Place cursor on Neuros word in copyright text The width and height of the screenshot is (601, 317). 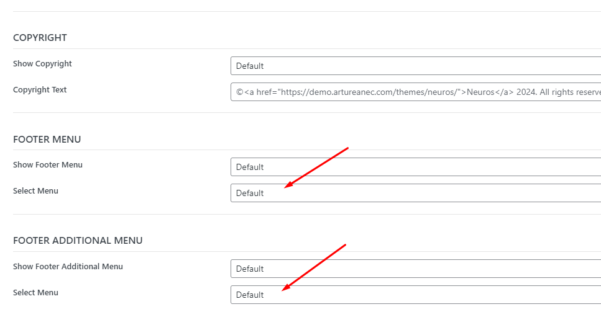tap(480, 92)
